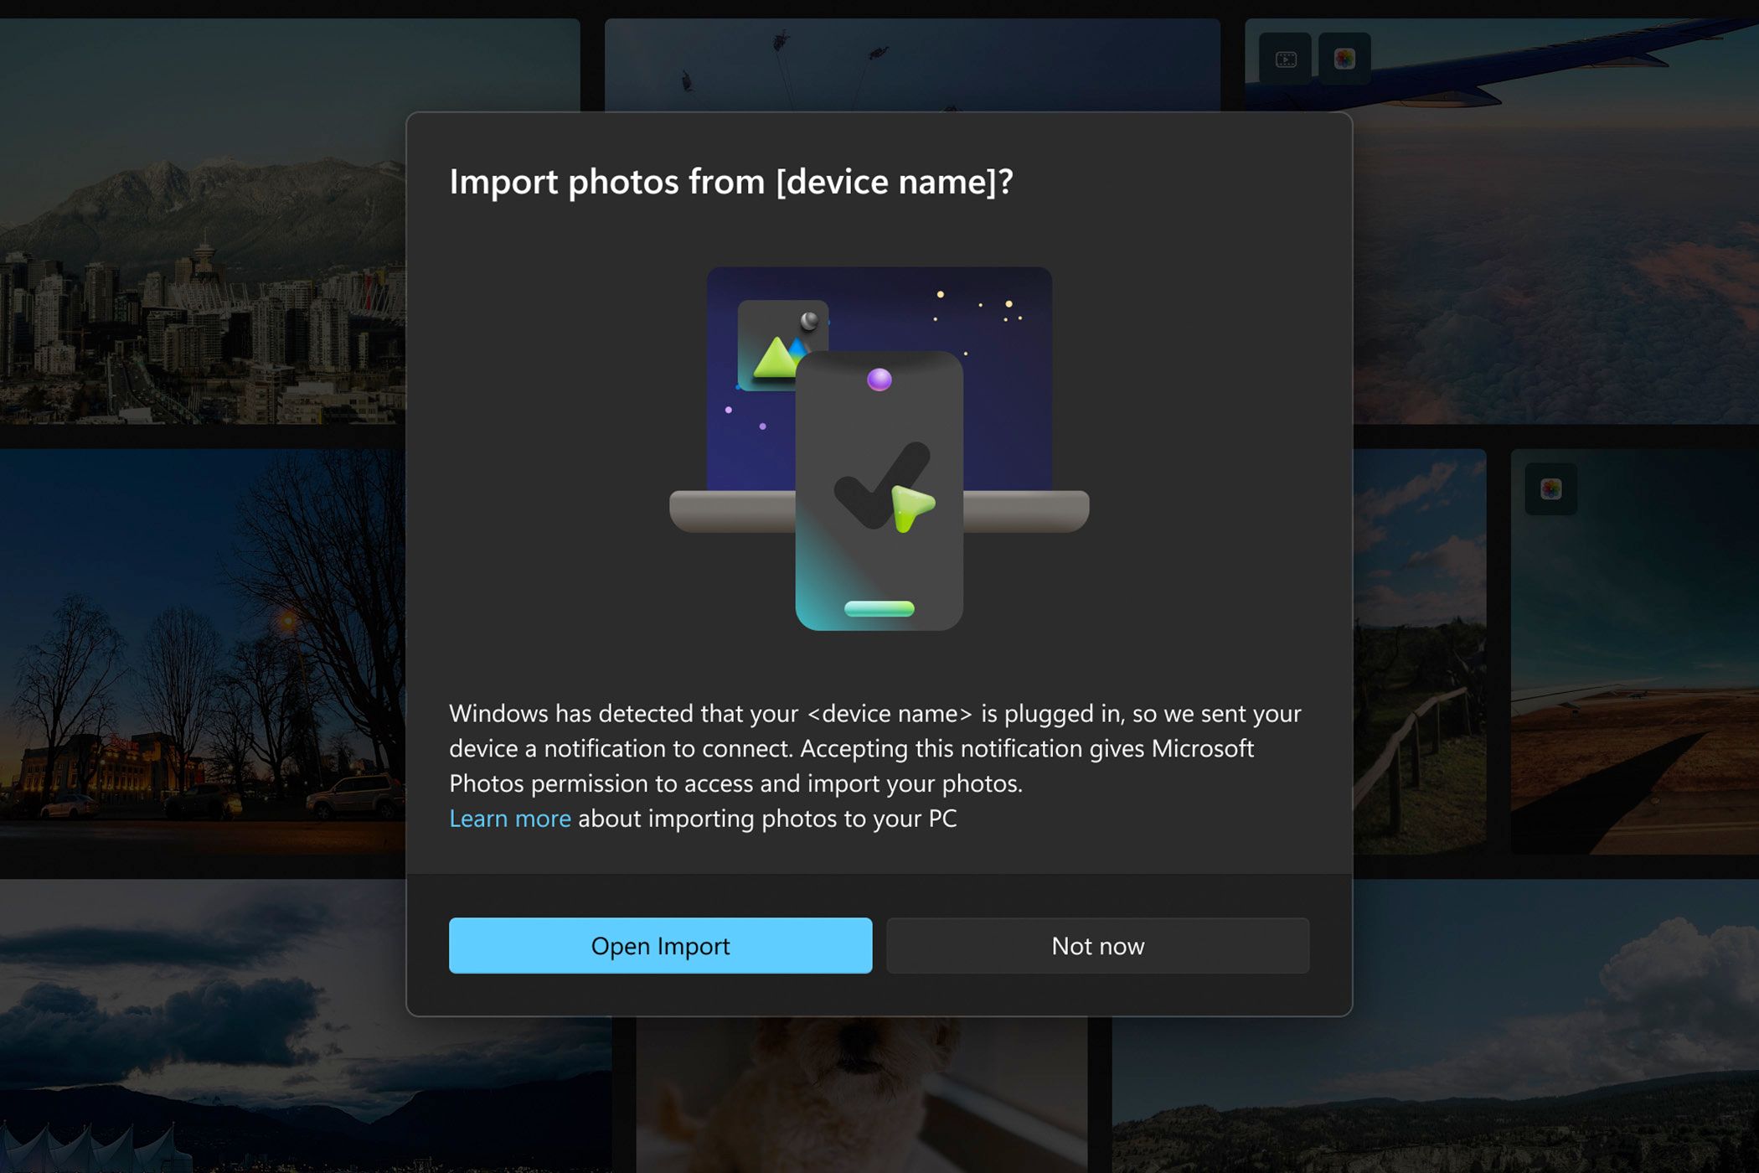This screenshot has width=1759, height=1173.
Task: Click the purple dot on phone illustration
Action: (879, 380)
